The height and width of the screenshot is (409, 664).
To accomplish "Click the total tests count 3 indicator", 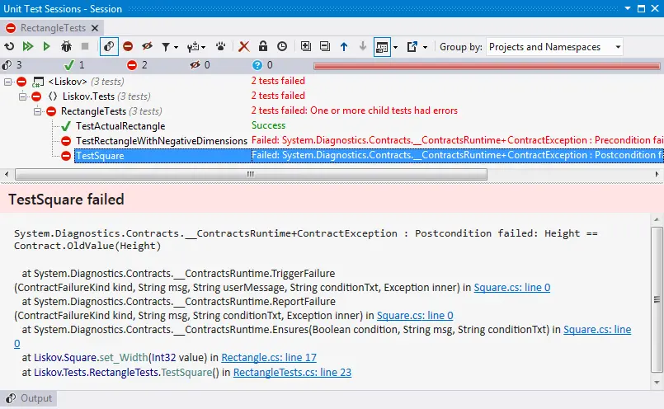I will point(12,65).
